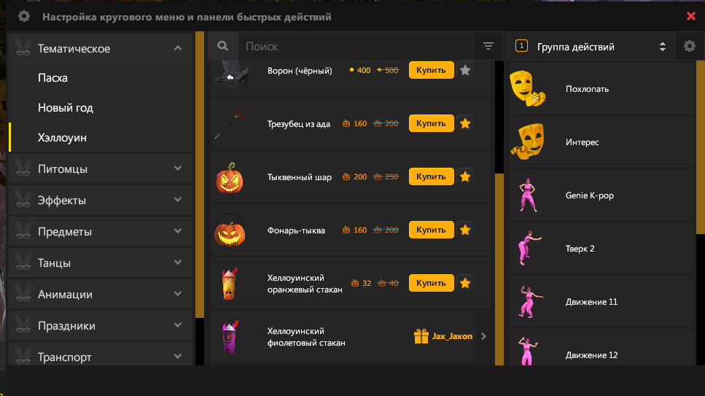The height and width of the screenshot is (396, 705).
Task: Click the Предметы category icon
Action: (x=23, y=231)
